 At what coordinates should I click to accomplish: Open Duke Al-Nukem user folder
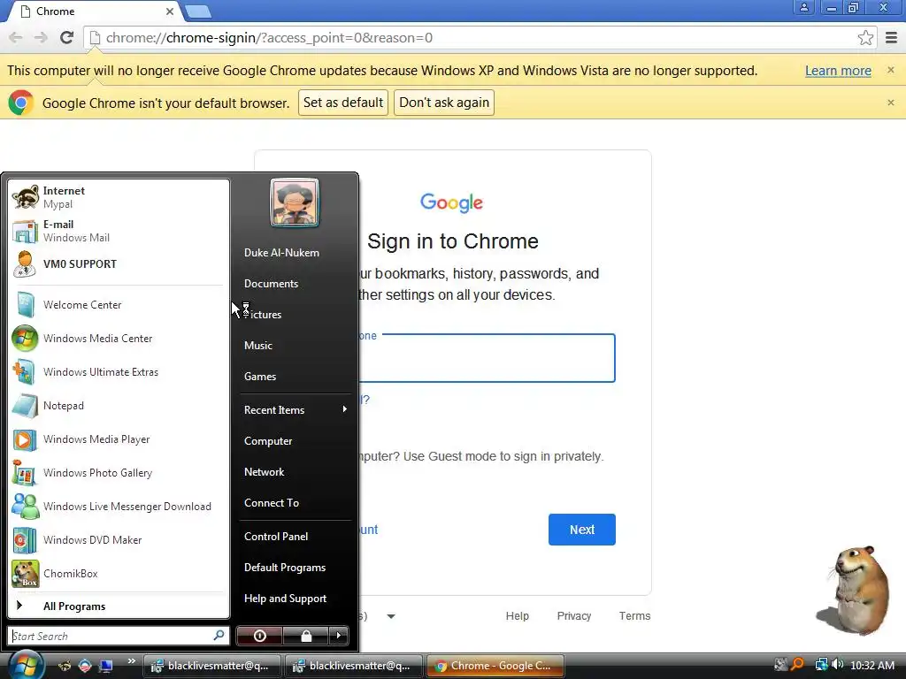coord(281,252)
